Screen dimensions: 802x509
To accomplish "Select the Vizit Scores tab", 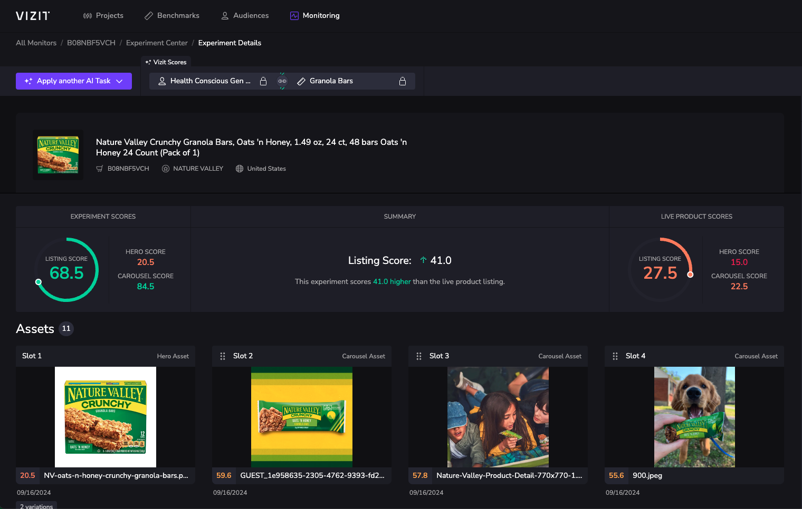I will coord(166,62).
